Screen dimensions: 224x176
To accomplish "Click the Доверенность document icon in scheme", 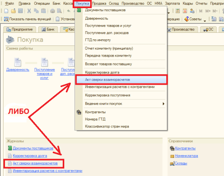I will 18,62.
